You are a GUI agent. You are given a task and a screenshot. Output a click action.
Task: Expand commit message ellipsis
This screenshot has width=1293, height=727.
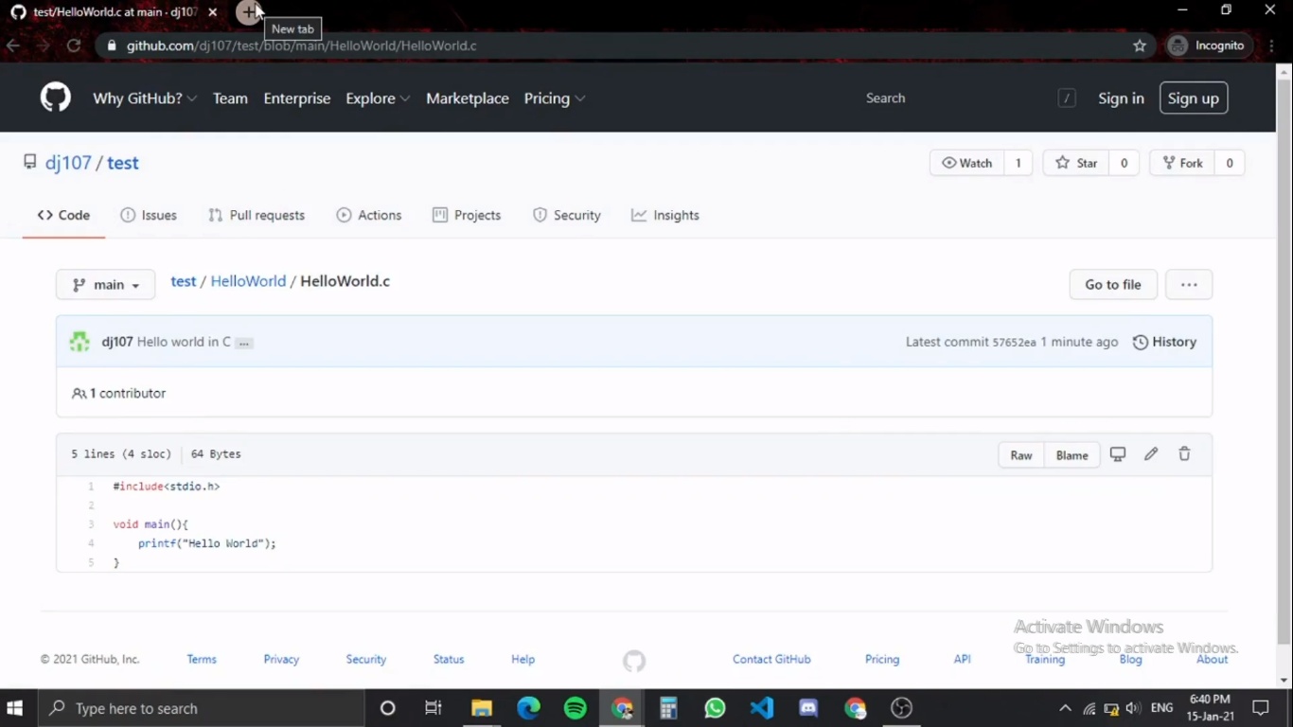(244, 343)
